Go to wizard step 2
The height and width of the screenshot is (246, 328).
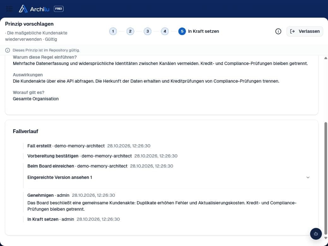click(130, 31)
